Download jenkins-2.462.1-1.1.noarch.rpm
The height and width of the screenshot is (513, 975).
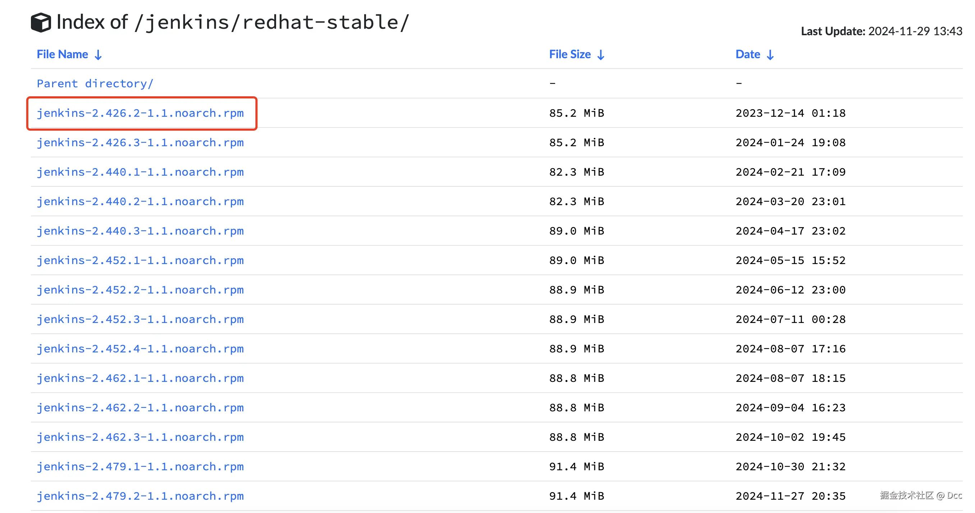[140, 378]
